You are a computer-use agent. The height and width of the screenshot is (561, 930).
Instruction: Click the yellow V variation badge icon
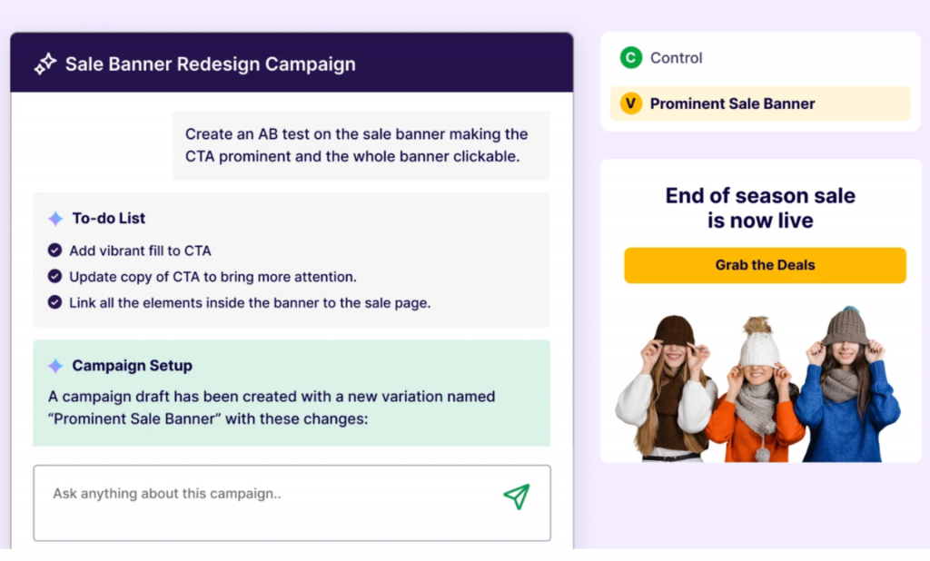pyautogui.click(x=631, y=103)
